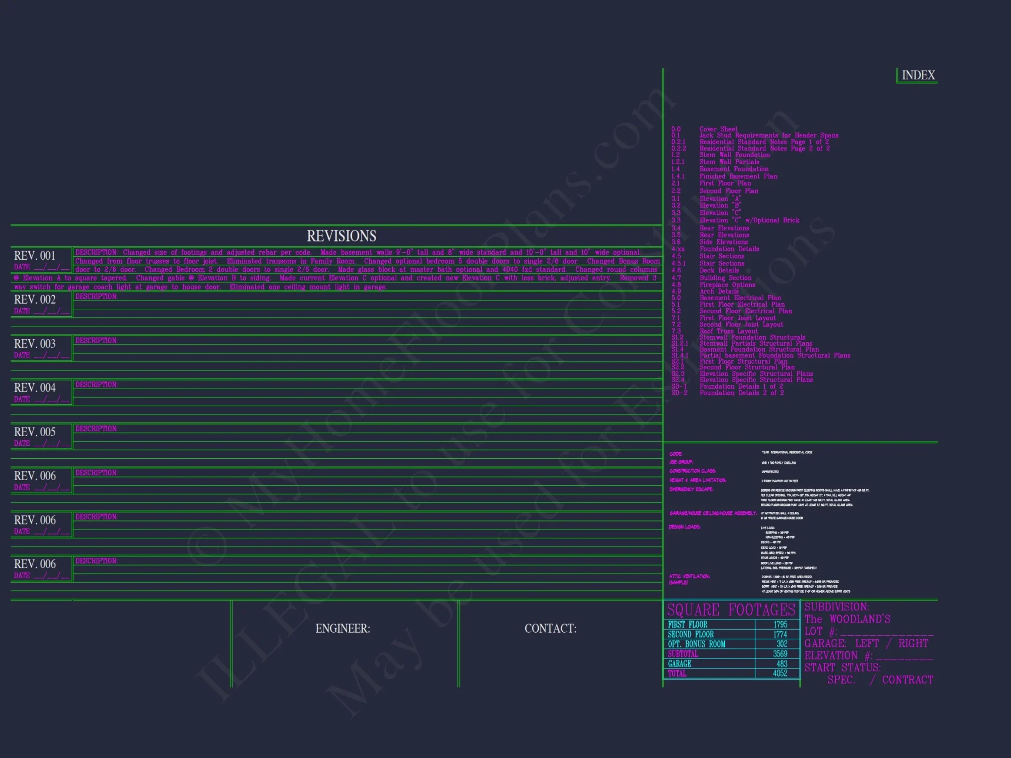Screen dimensions: 1011x758
Task: Click the Roof Truss Layout index entry
Action: tap(728, 331)
